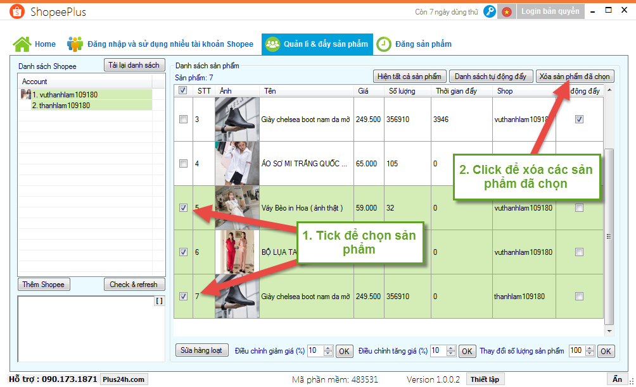This screenshot has height=387, width=636.
Task: Tick the checkbox for product row 3
Action: point(184,120)
